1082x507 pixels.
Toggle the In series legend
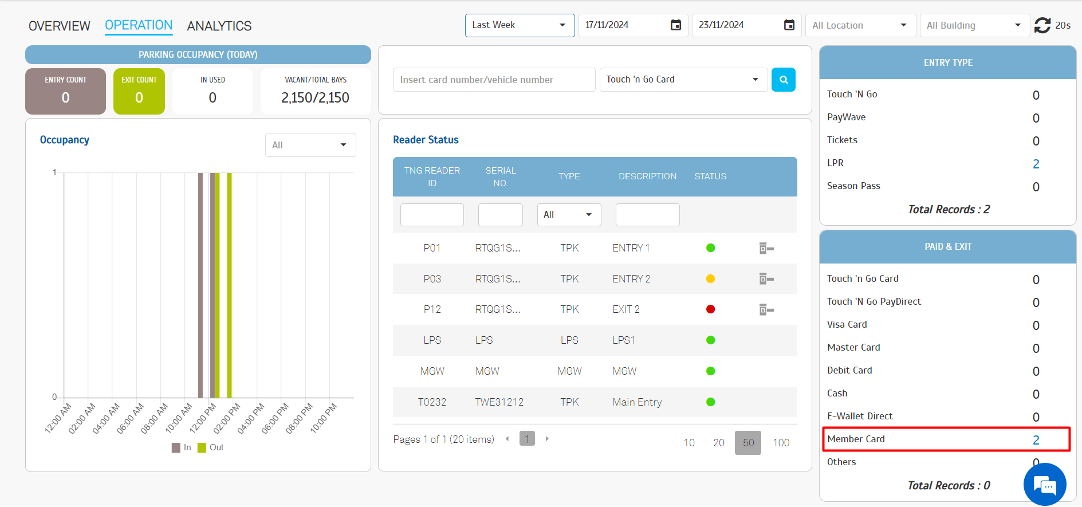182,447
